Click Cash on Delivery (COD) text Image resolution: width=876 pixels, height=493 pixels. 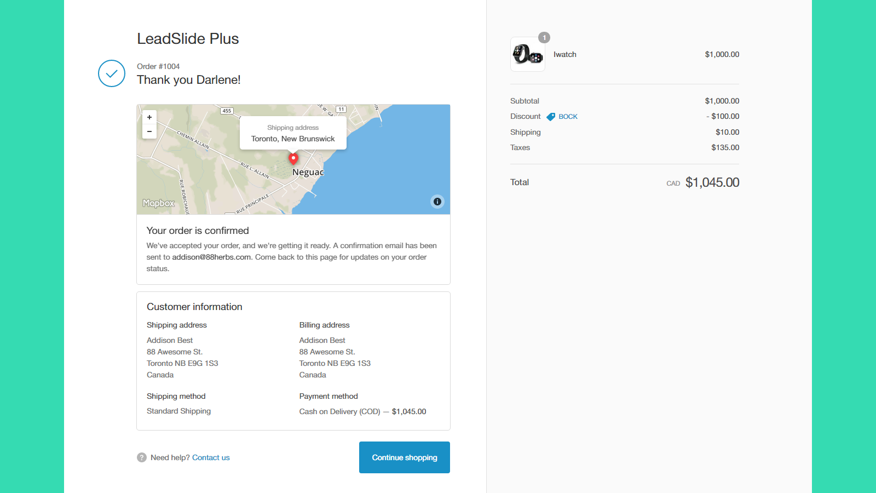click(339, 411)
